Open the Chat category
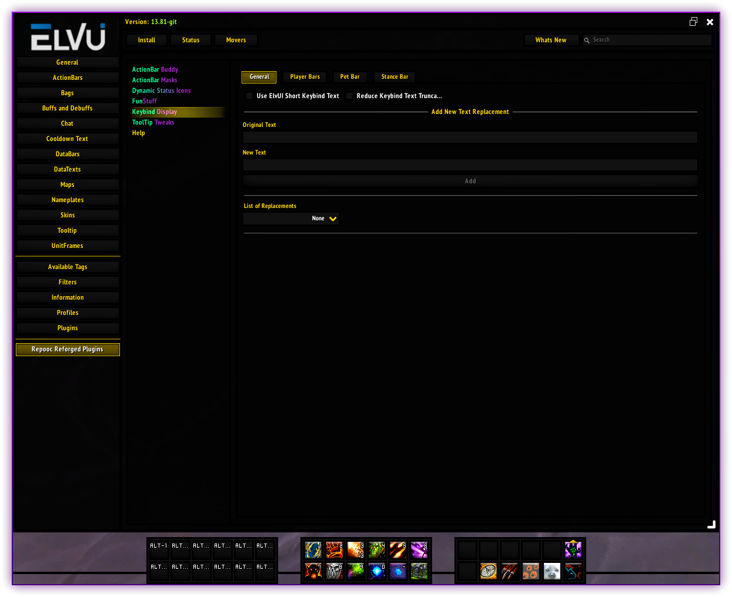This screenshot has width=732, height=597. point(68,123)
